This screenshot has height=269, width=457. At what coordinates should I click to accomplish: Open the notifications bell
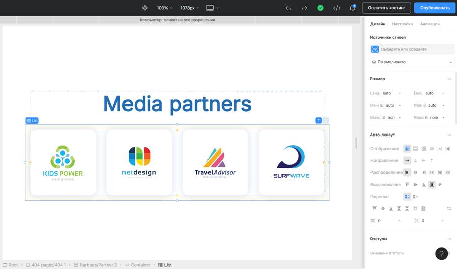click(x=353, y=8)
